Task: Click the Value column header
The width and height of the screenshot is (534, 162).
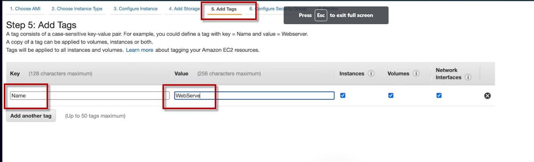Action: (x=181, y=74)
